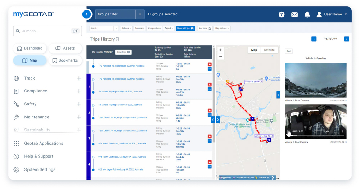Open blue options icon for trip 3

click(210, 141)
